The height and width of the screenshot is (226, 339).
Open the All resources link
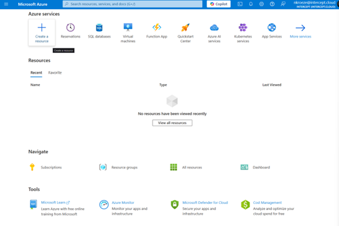(x=192, y=168)
